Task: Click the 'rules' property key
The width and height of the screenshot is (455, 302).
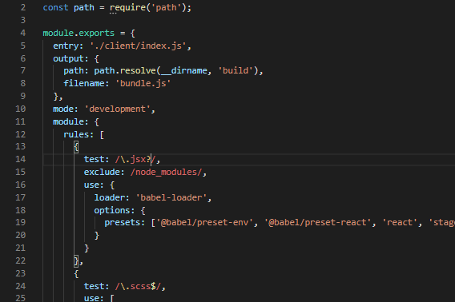Action: [76, 134]
